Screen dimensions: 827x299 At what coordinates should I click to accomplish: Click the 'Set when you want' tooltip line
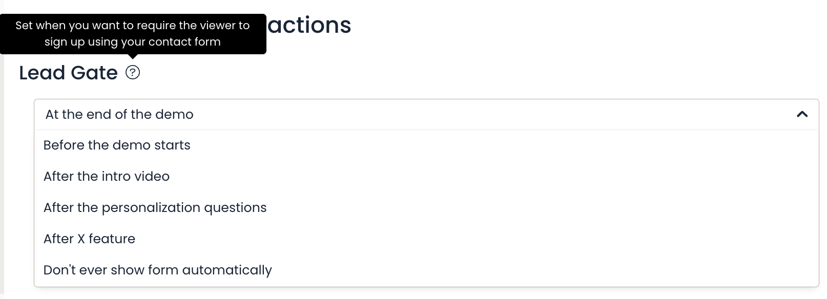(133, 26)
